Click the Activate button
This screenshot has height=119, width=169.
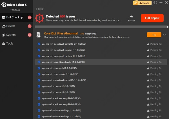(142, 3)
